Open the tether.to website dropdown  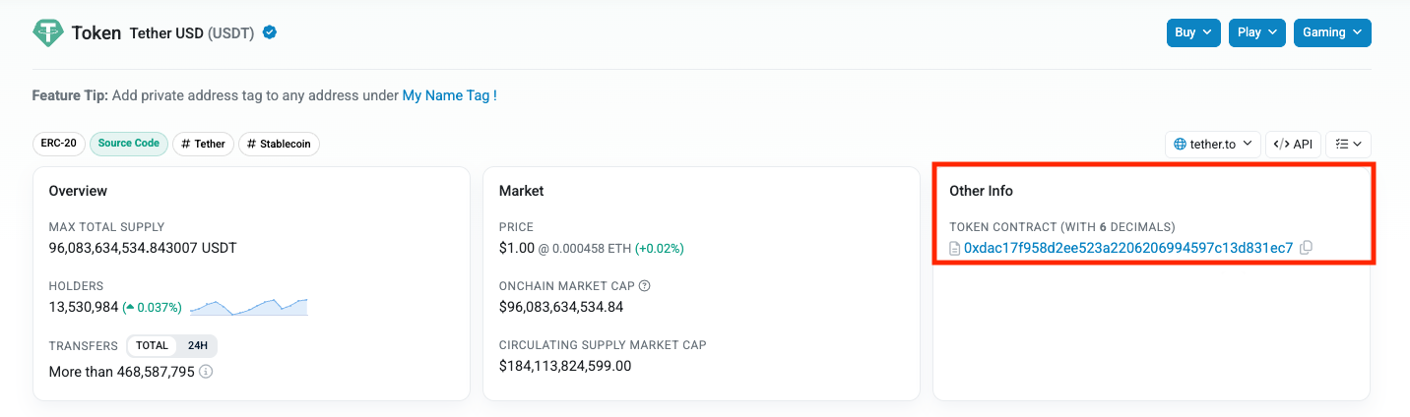(x=1212, y=144)
